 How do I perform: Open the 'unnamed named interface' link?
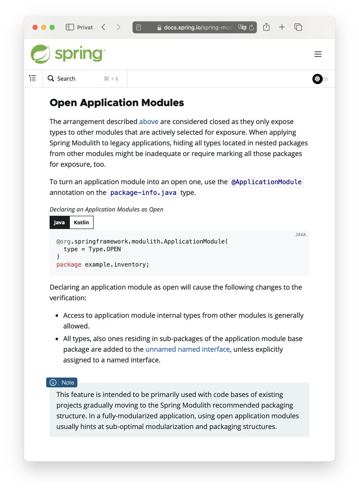point(188,349)
